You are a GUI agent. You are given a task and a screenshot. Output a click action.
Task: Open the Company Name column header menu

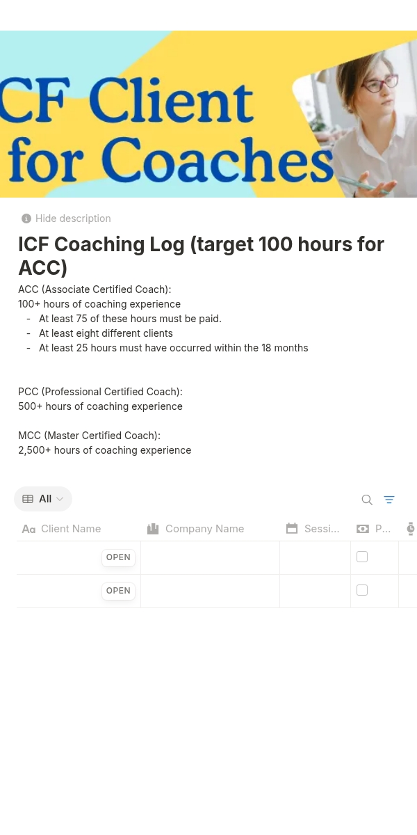[x=204, y=529]
